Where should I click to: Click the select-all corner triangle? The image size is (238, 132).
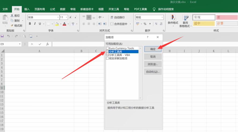3,51
